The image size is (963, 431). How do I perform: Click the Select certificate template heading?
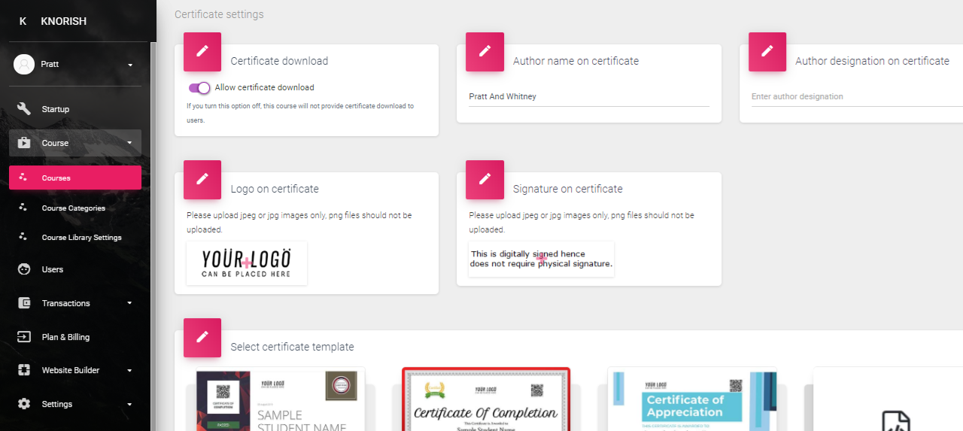pos(292,347)
